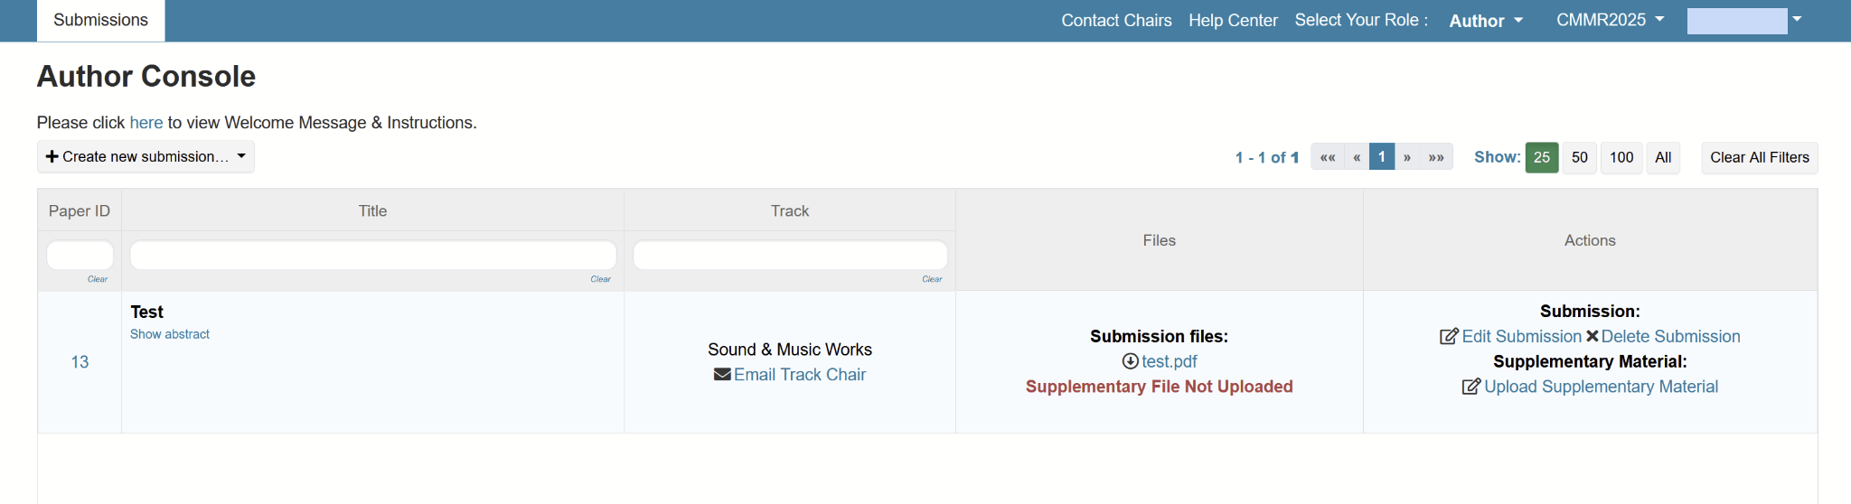Viewport: 1851px width, 504px height.
Task: Click the X icon for Delete Submission
Action: [1592, 336]
